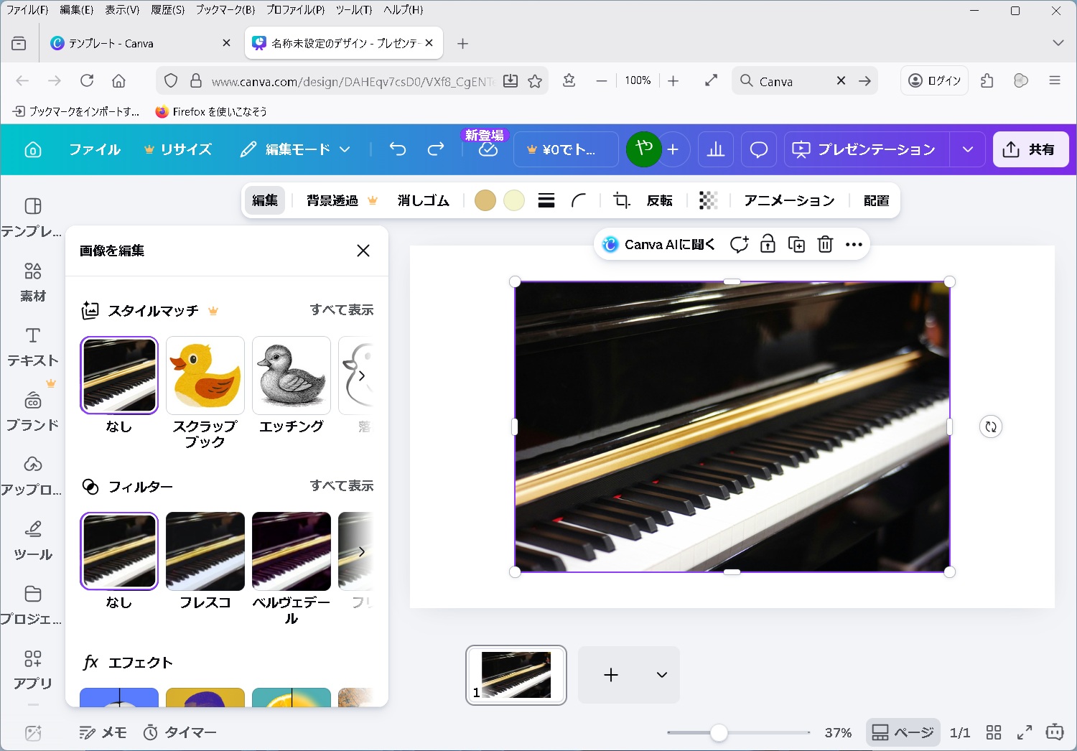This screenshot has height=751, width=1077.
Task: Open the comments speech bubble icon
Action: (x=759, y=149)
